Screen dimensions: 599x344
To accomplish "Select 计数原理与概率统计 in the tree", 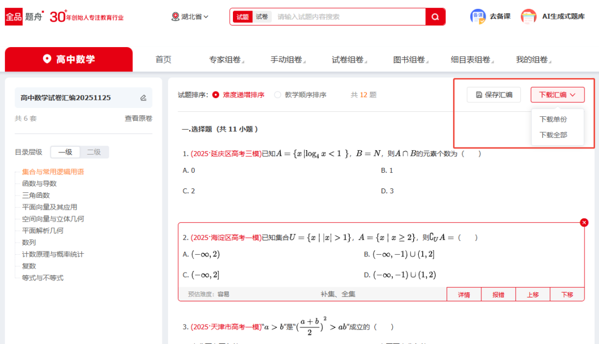I will click(x=53, y=254).
